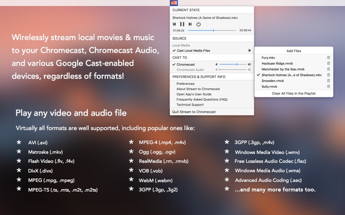
Task: Click Clear All Files in the Playlist
Action: (x=294, y=93)
